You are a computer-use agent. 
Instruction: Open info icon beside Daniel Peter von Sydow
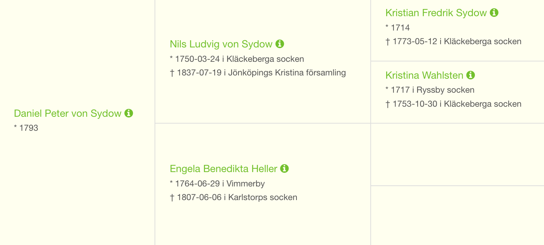(x=129, y=113)
